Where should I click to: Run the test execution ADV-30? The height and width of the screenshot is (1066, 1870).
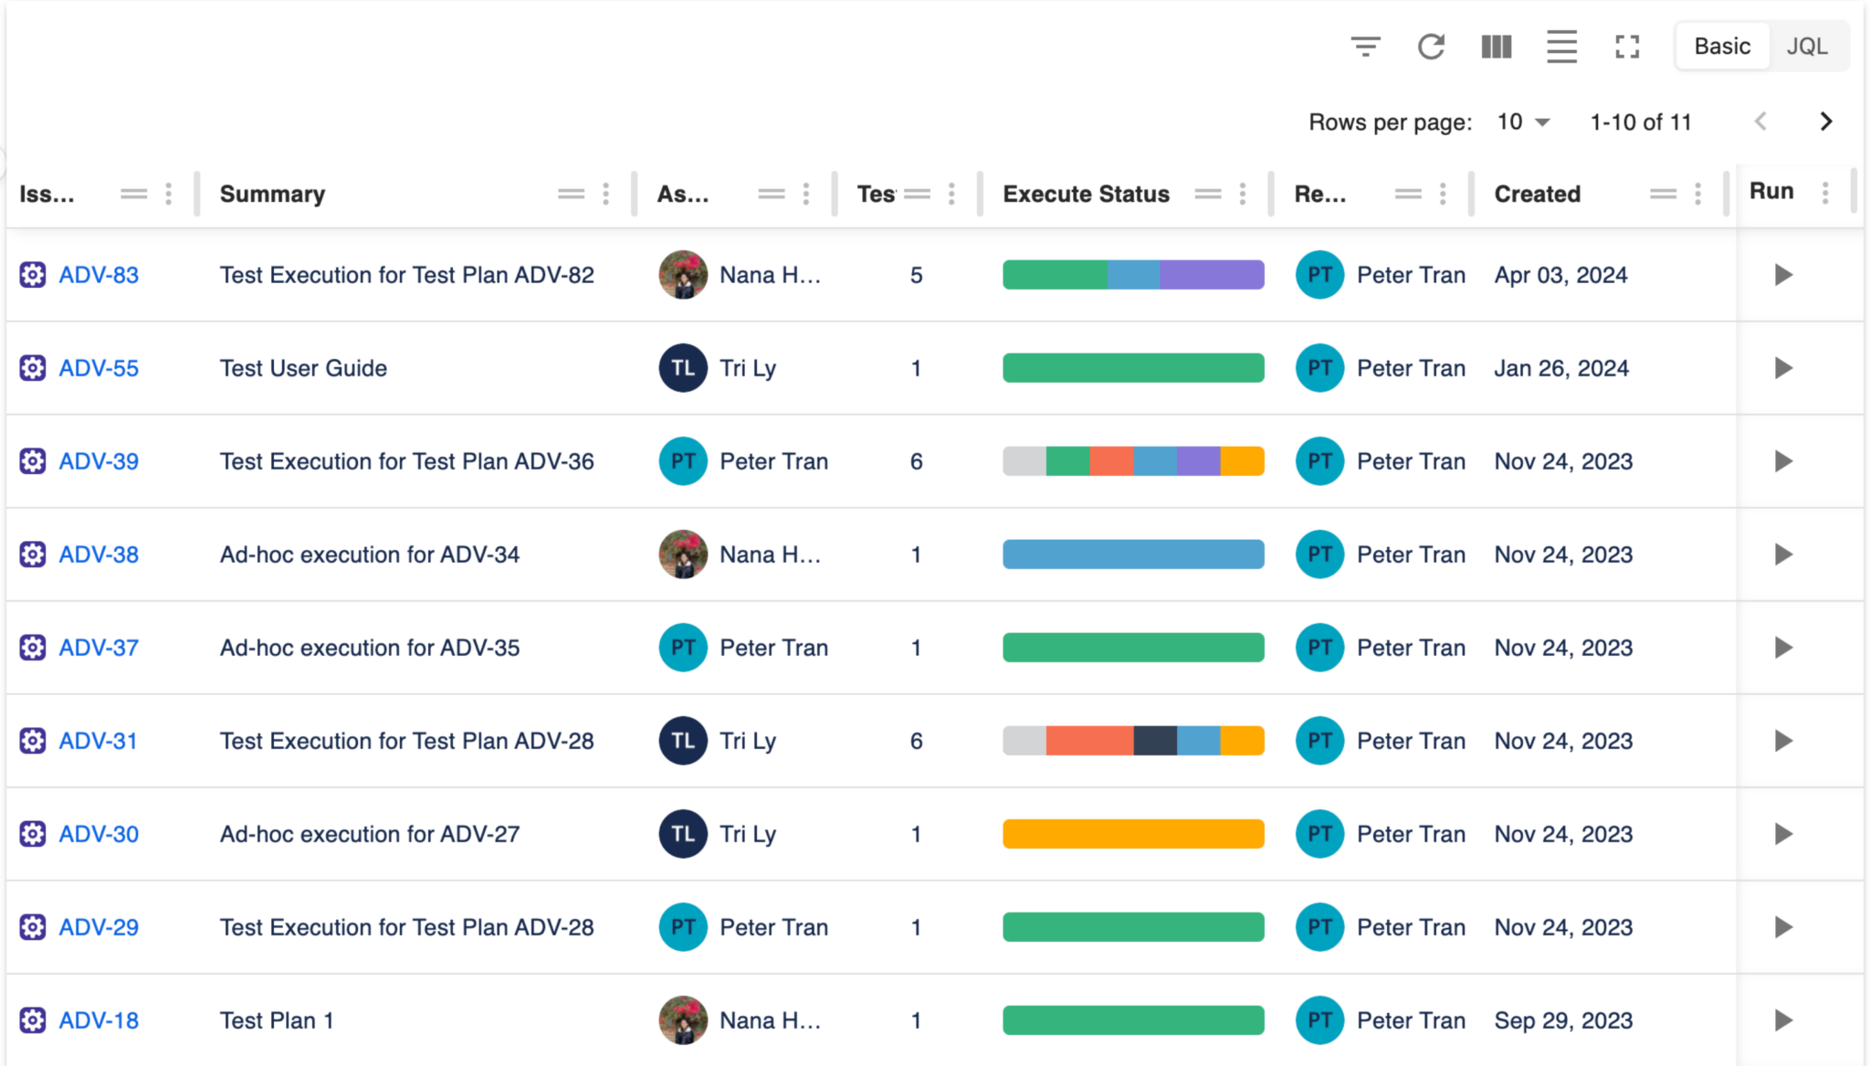(1782, 834)
